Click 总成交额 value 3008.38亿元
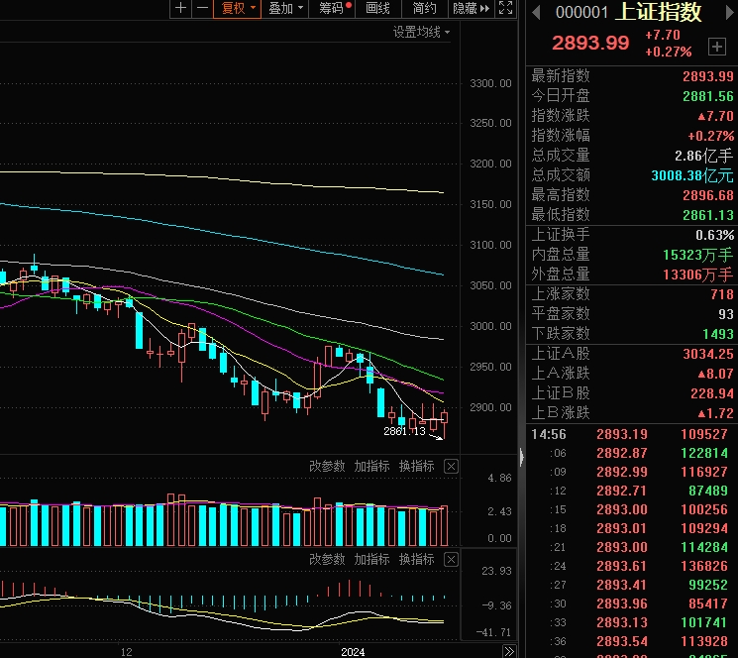The width and height of the screenshot is (738, 658). [x=691, y=175]
